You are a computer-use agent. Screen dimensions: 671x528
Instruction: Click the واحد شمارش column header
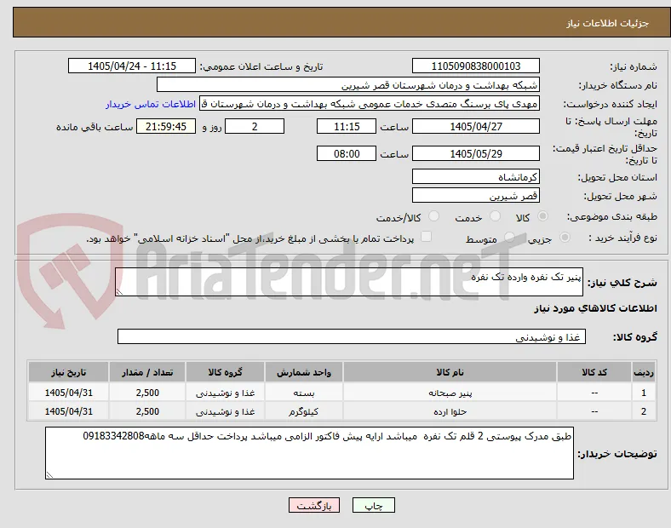click(x=304, y=372)
